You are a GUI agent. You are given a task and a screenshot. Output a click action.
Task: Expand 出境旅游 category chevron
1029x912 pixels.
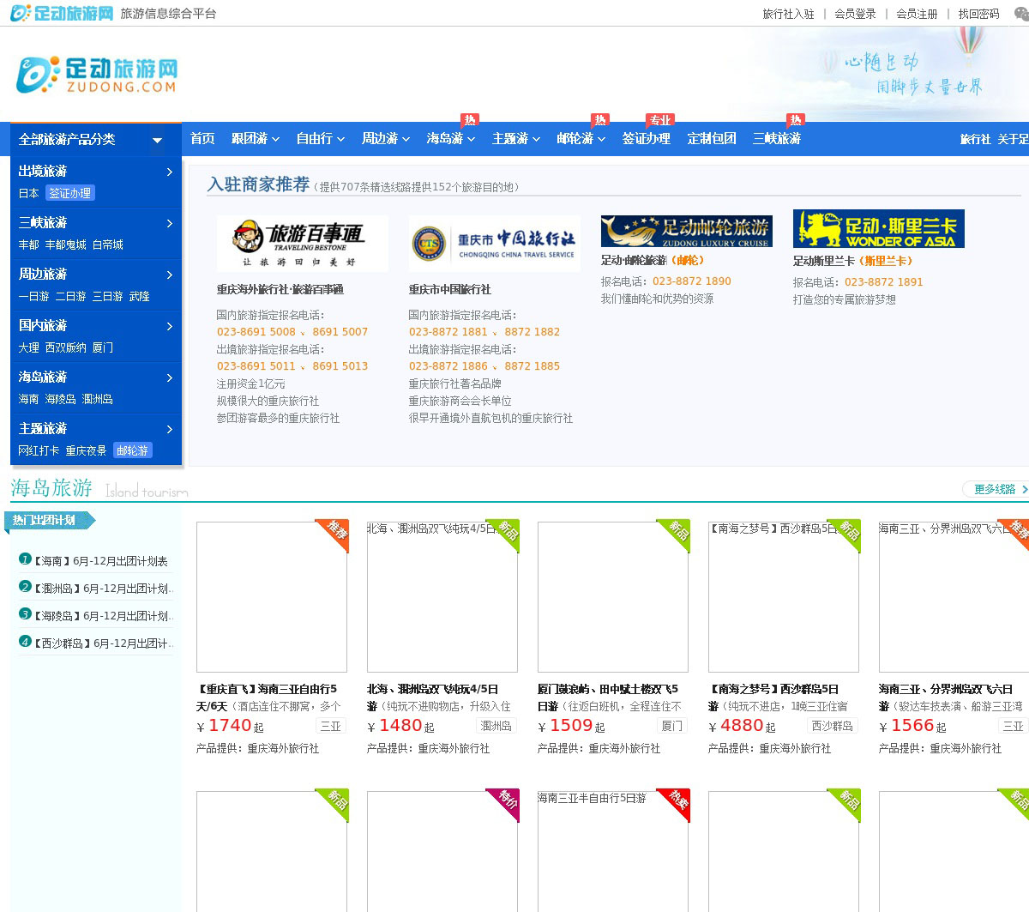(x=169, y=172)
